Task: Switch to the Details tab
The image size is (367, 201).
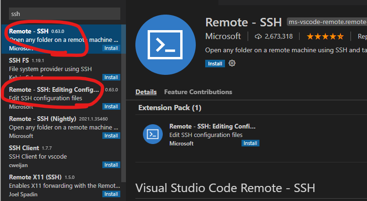Action: 146,92
